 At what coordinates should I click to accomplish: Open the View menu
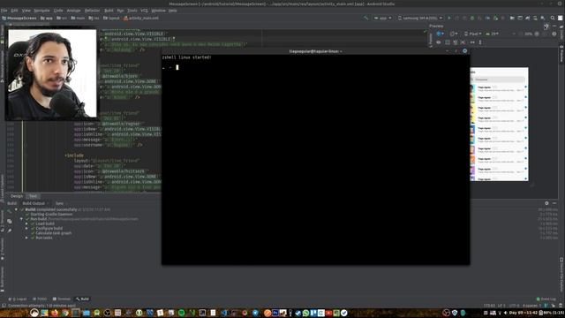coord(26,11)
